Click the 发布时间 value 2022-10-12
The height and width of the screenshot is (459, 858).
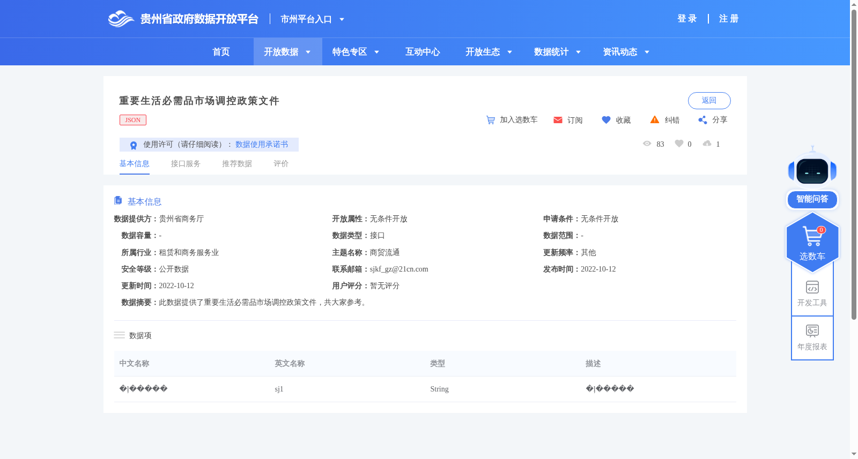(598, 269)
